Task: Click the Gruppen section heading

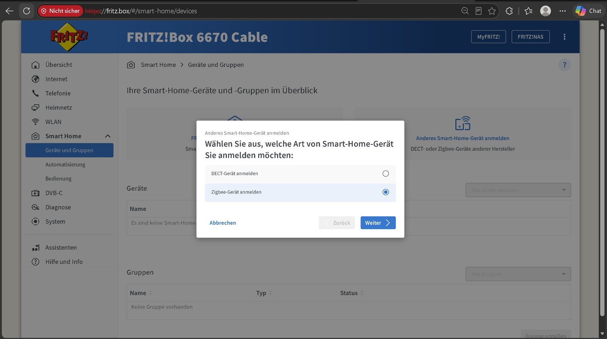Action: tap(140, 273)
